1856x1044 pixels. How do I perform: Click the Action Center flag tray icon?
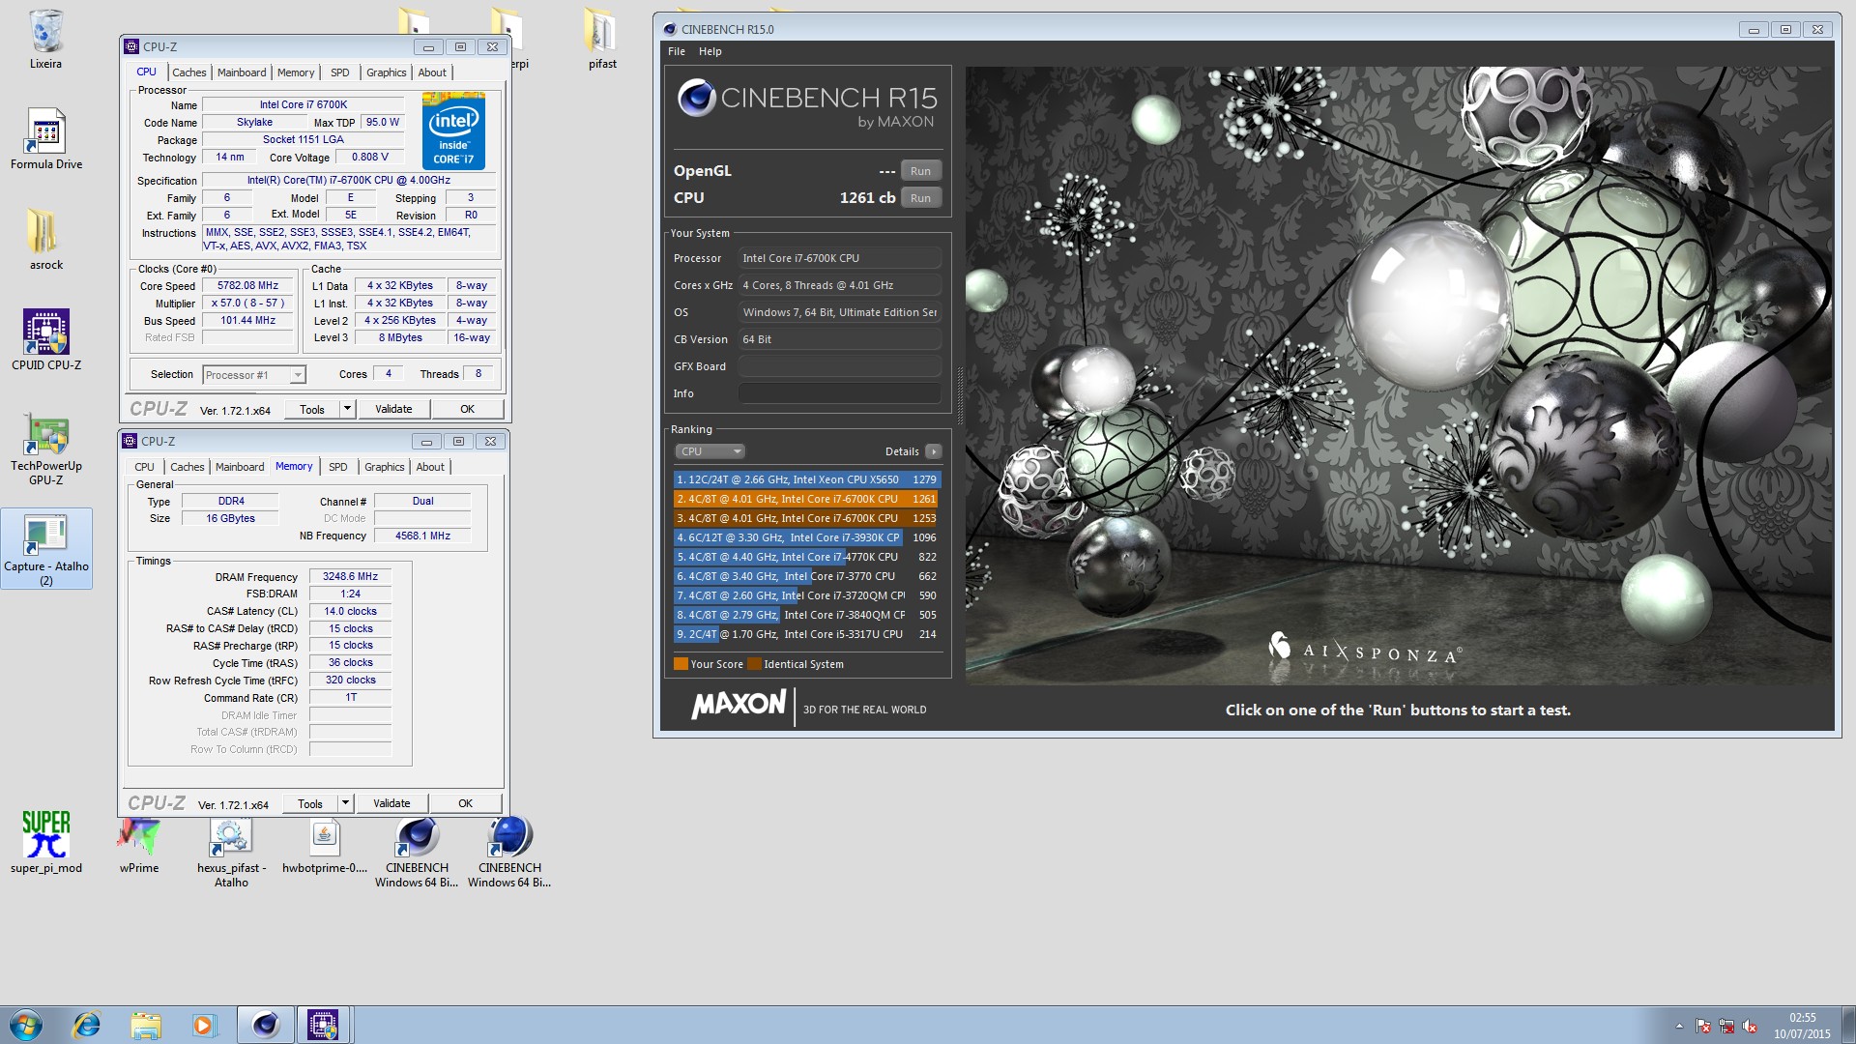[1703, 1026]
